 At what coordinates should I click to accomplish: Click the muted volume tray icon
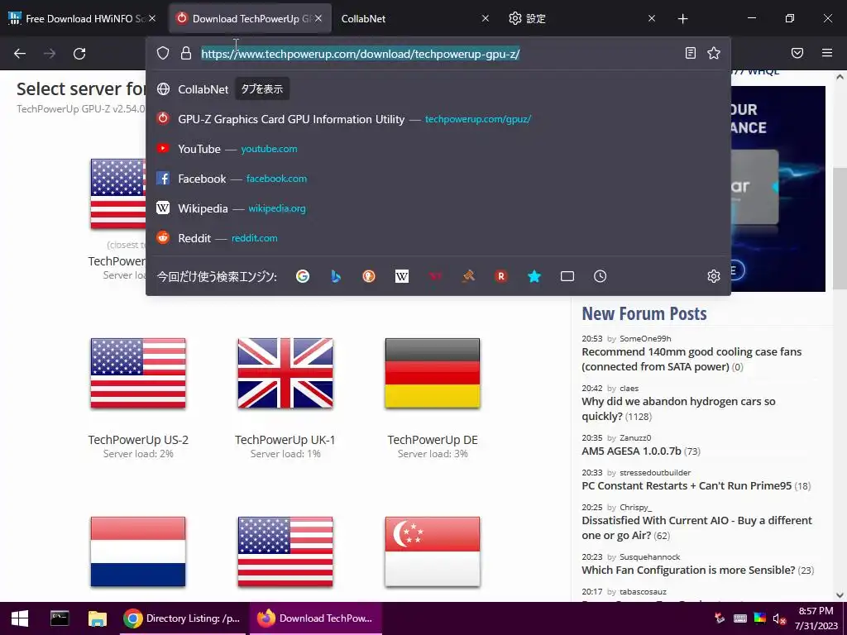(779, 618)
